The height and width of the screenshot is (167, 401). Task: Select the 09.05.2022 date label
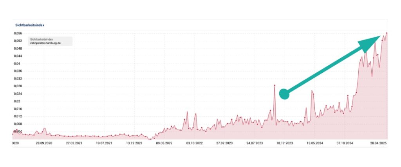click(164, 144)
